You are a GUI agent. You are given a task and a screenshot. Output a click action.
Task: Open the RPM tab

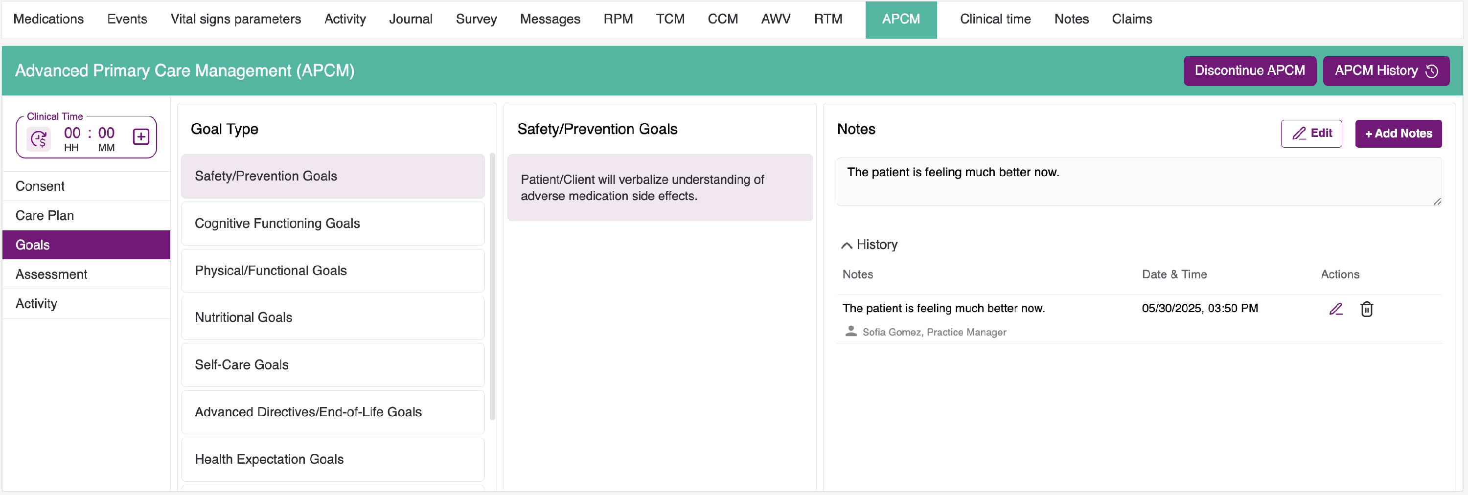click(618, 20)
